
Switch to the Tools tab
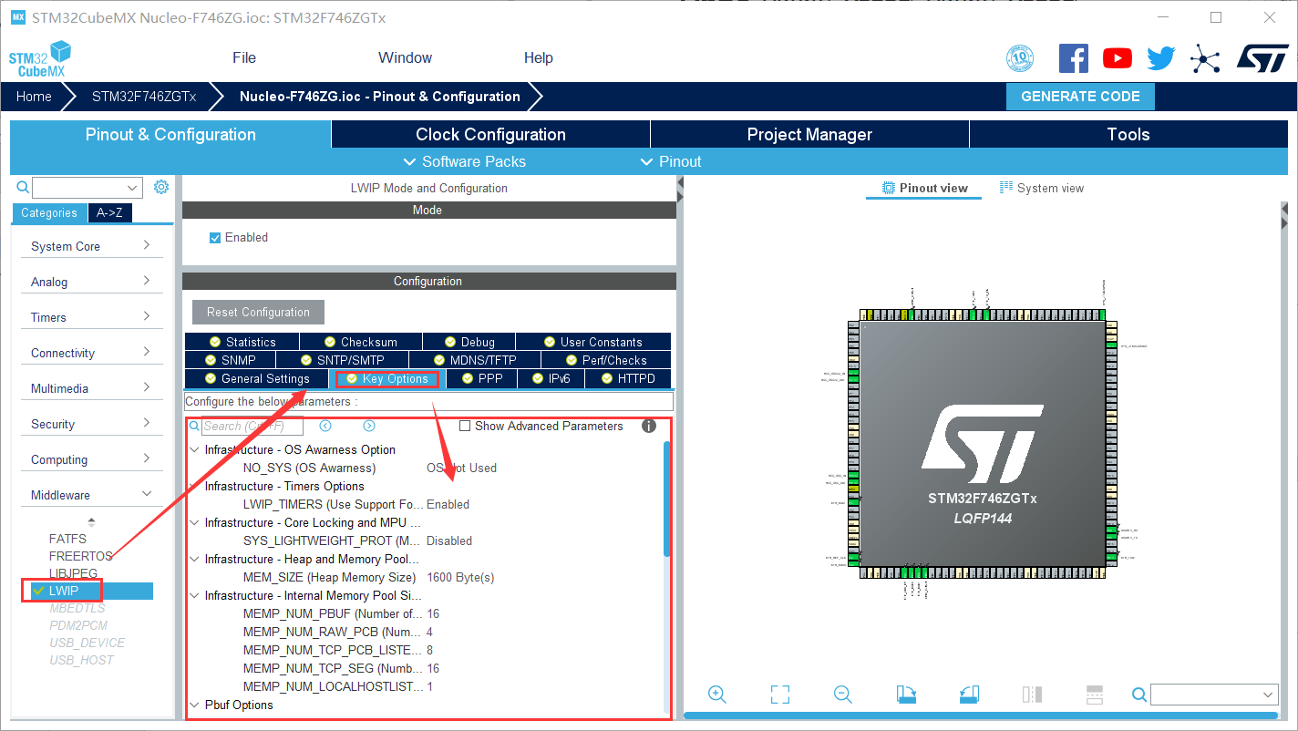point(1128,135)
